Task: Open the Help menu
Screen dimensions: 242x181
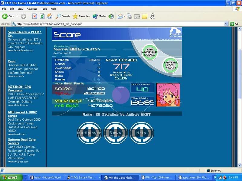Action: coord(53,9)
